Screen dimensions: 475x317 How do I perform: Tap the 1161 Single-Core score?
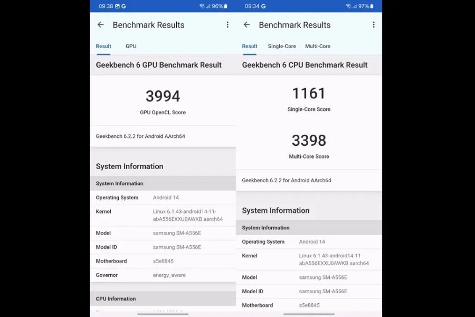[309, 94]
